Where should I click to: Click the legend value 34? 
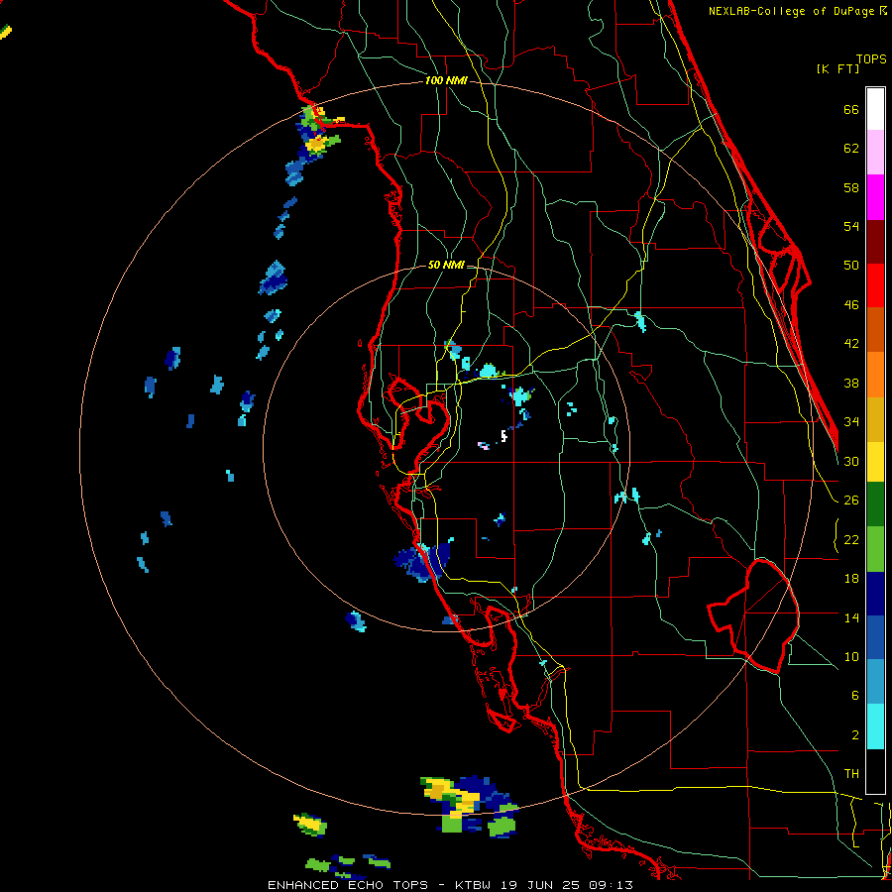point(851,421)
